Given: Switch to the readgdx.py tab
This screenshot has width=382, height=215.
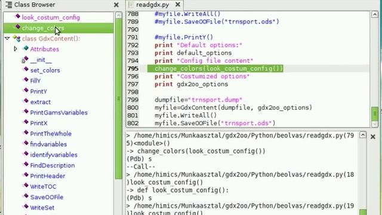Looking at the screenshot, I should click(152, 5).
